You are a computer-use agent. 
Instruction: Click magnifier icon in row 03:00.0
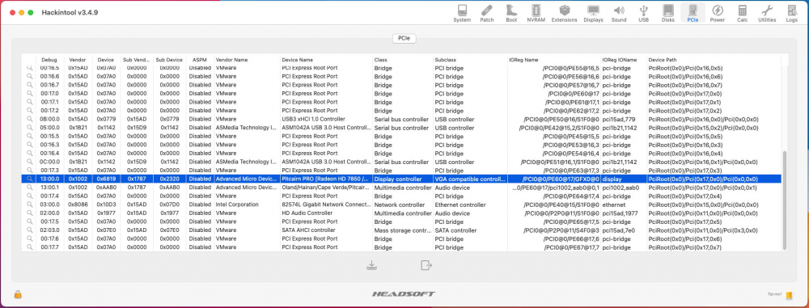[29, 205]
